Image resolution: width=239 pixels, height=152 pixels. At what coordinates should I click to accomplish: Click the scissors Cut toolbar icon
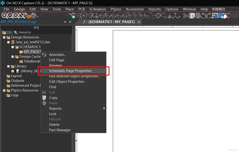186,16
